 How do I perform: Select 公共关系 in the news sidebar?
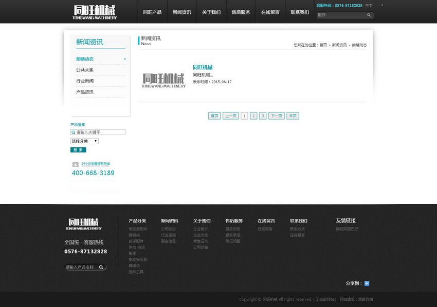click(85, 70)
